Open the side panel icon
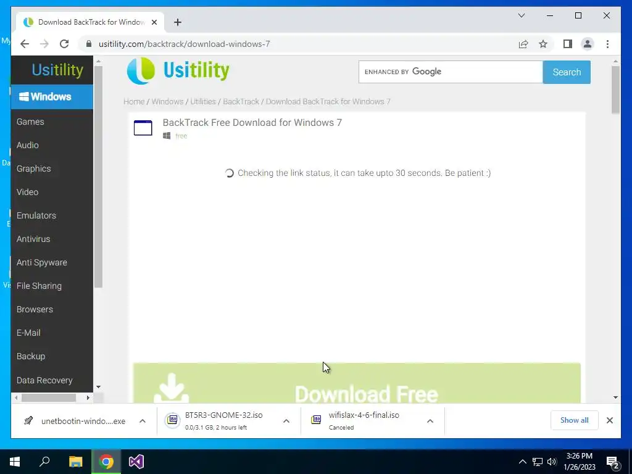 tap(568, 44)
